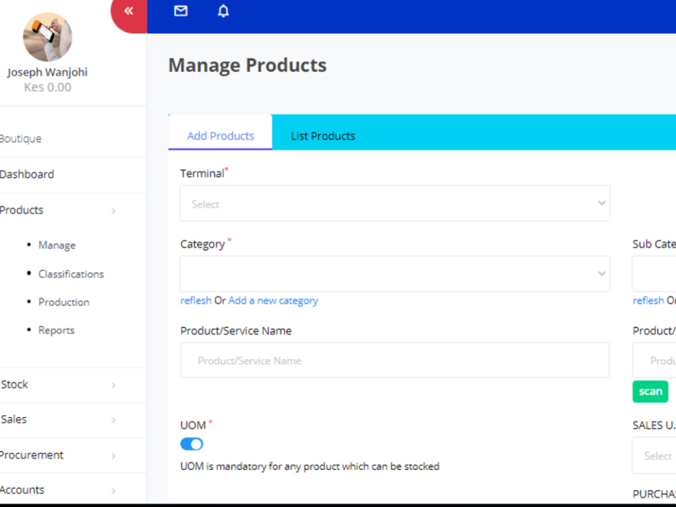
Task: Click the green scan button
Action: click(x=650, y=391)
